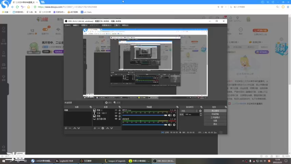Click the 开始录制 start recording button
Image resolution: width=291 pixels, height=164 pixels.
[215, 114]
